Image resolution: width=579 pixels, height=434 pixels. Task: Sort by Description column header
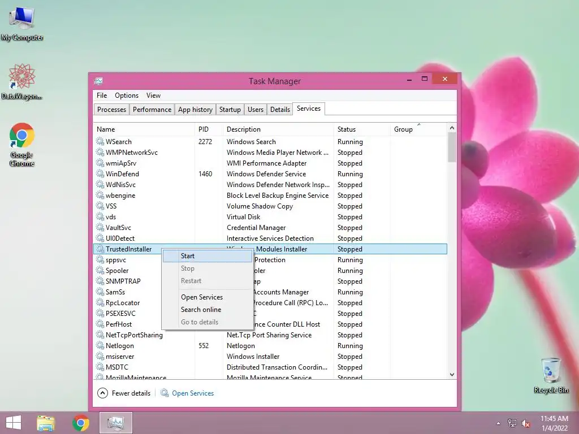(x=279, y=129)
